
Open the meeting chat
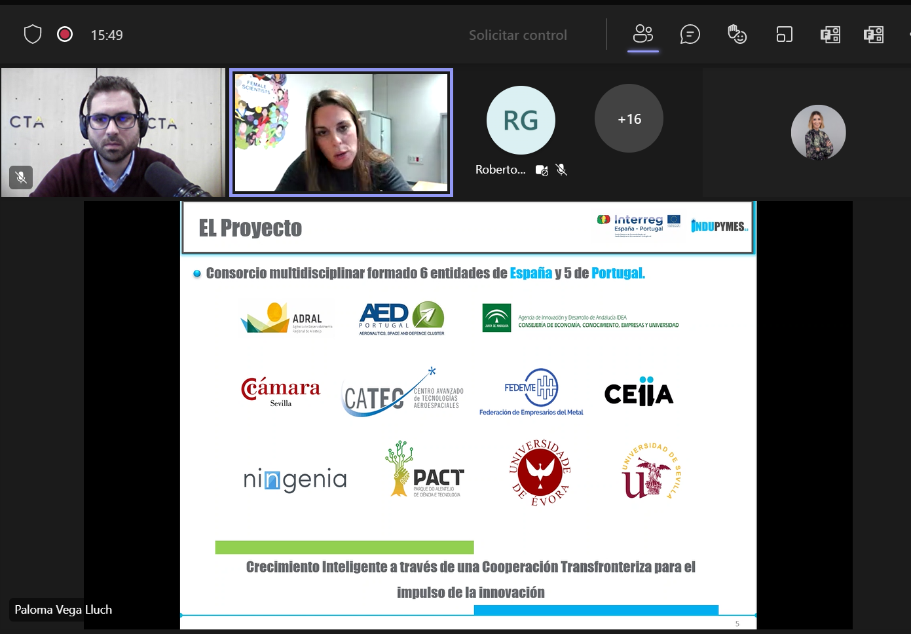690,34
